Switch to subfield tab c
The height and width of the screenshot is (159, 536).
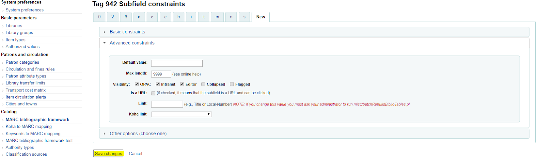pyautogui.click(x=152, y=17)
